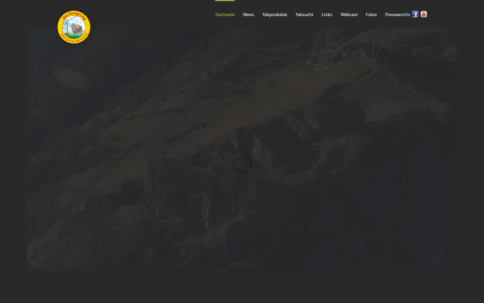Return home via the yellow circular emblem
Image resolution: width=484 pixels, height=303 pixels.
point(73,27)
